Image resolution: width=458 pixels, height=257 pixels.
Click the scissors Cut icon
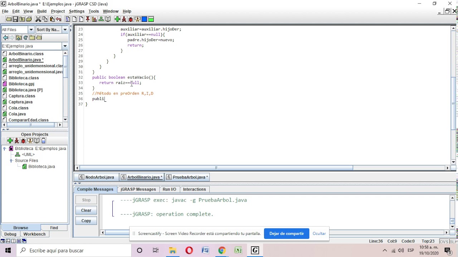38,19
